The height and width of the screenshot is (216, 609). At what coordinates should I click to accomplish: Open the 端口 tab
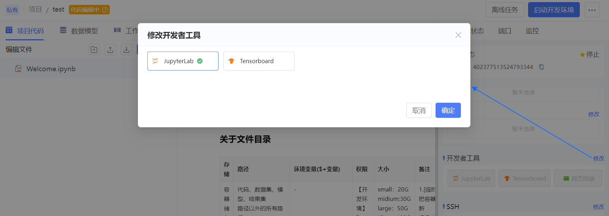(x=505, y=31)
